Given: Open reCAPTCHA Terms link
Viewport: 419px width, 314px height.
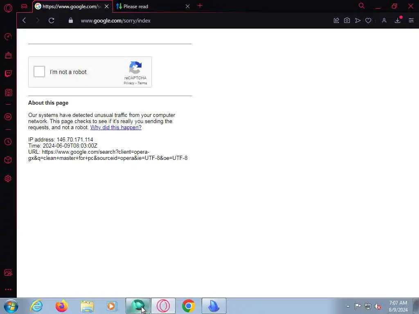Looking at the screenshot, I should [142, 83].
